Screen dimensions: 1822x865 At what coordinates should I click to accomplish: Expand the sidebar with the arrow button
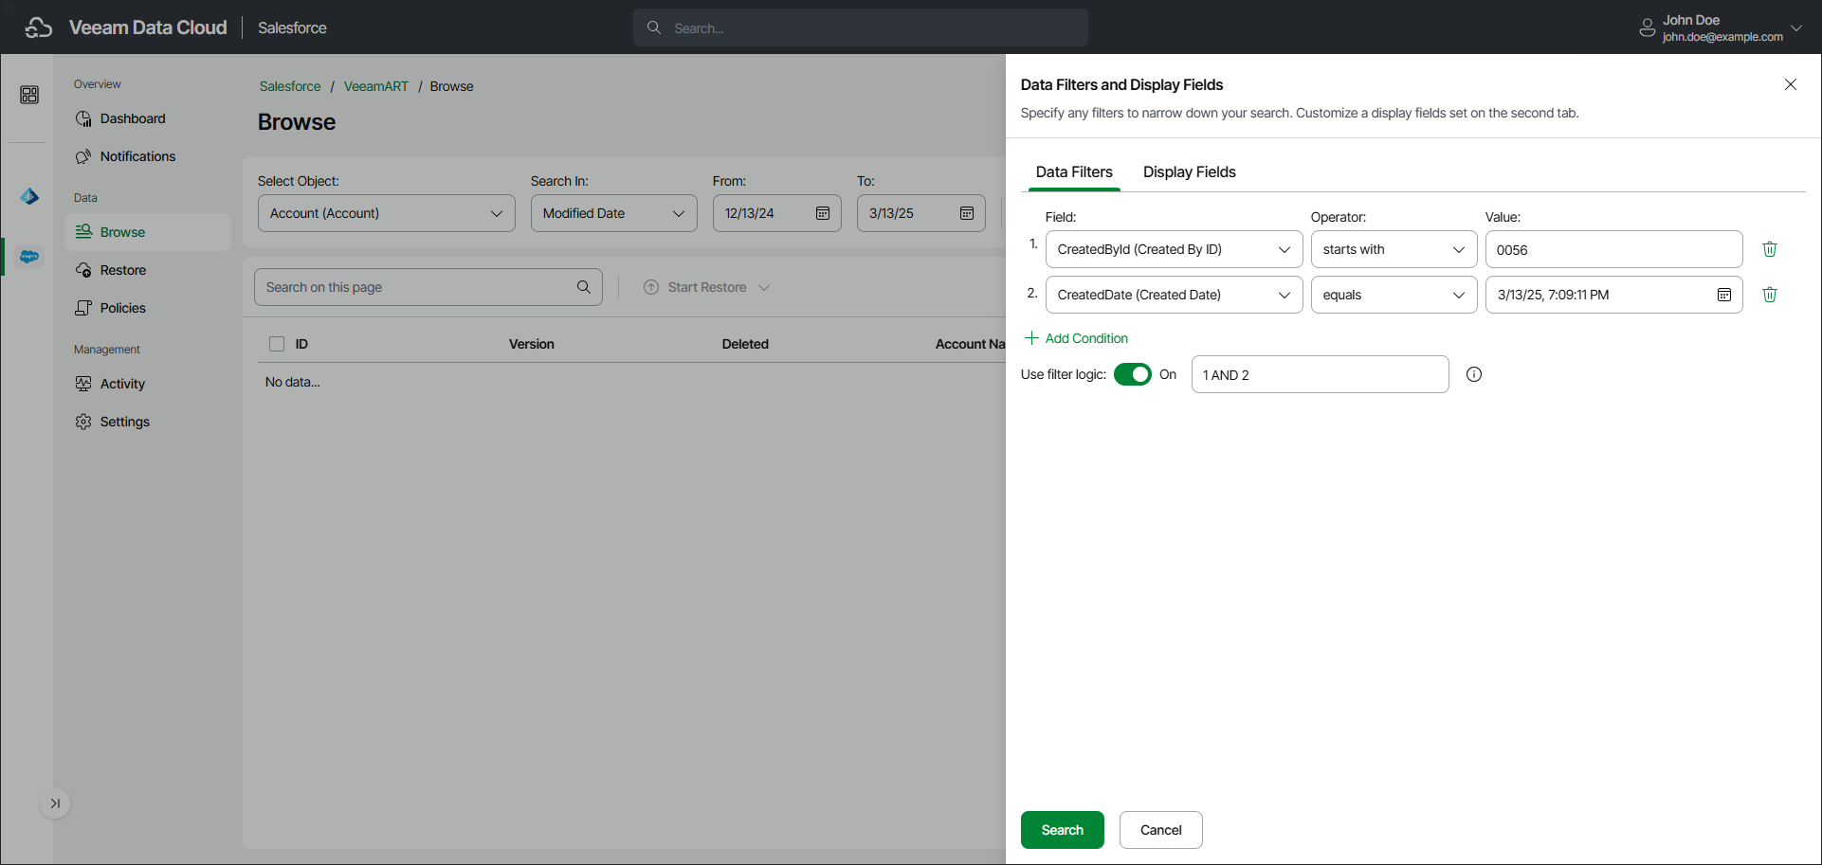click(55, 803)
